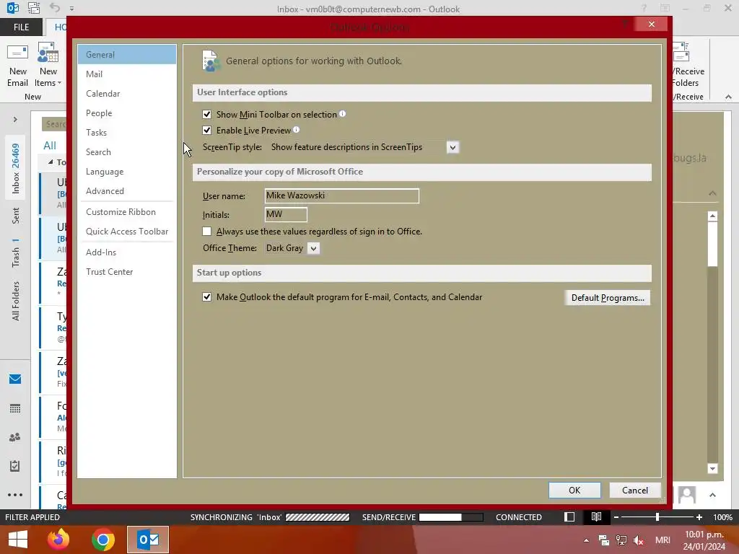
Task: Click zoom out minus in status bar
Action: click(x=616, y=517)
